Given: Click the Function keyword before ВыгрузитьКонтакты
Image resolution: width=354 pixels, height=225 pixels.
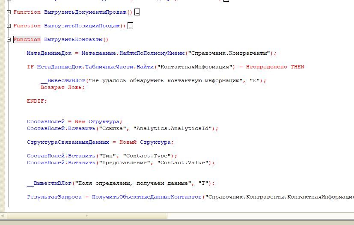Looking at the screenshot, I should pos(27,39).
